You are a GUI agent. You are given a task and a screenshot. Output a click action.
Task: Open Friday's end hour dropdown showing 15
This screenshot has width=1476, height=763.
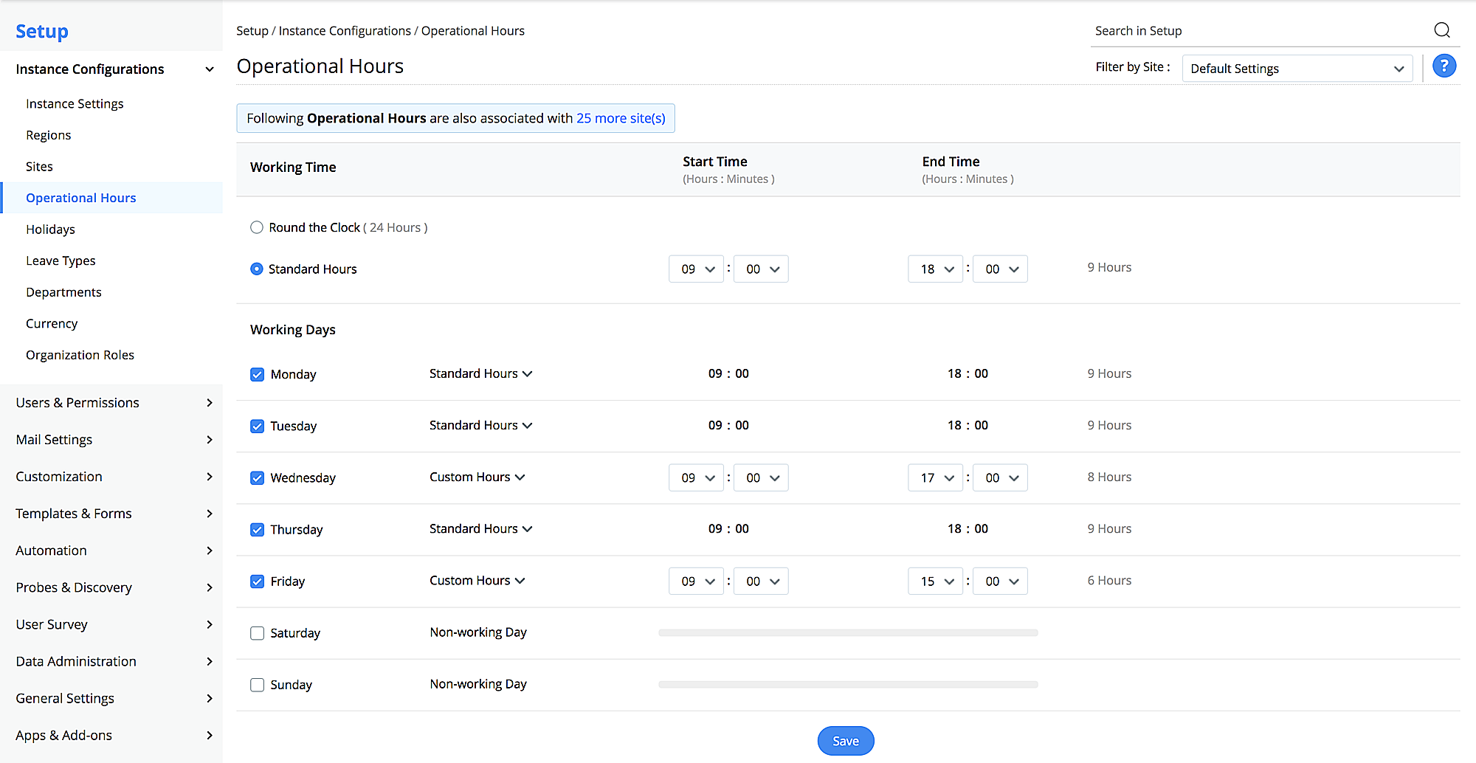click(936, 581)
